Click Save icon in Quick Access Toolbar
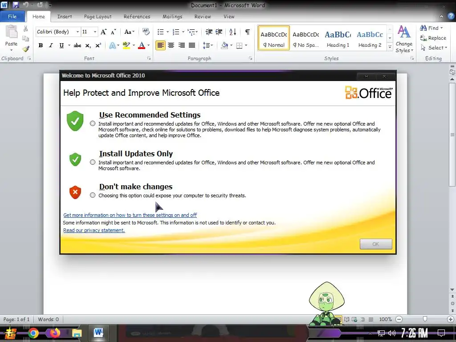 (x=16, y=5)
